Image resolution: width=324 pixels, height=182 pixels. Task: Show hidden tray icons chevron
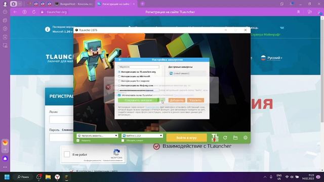coord(265,177)
